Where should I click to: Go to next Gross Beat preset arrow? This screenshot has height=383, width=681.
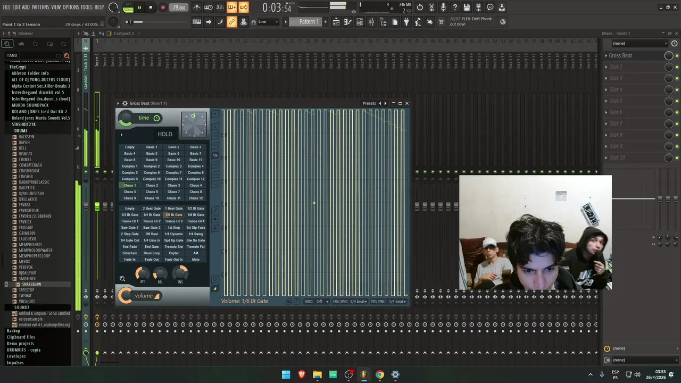pyautogui.click(x=385, y=103)
